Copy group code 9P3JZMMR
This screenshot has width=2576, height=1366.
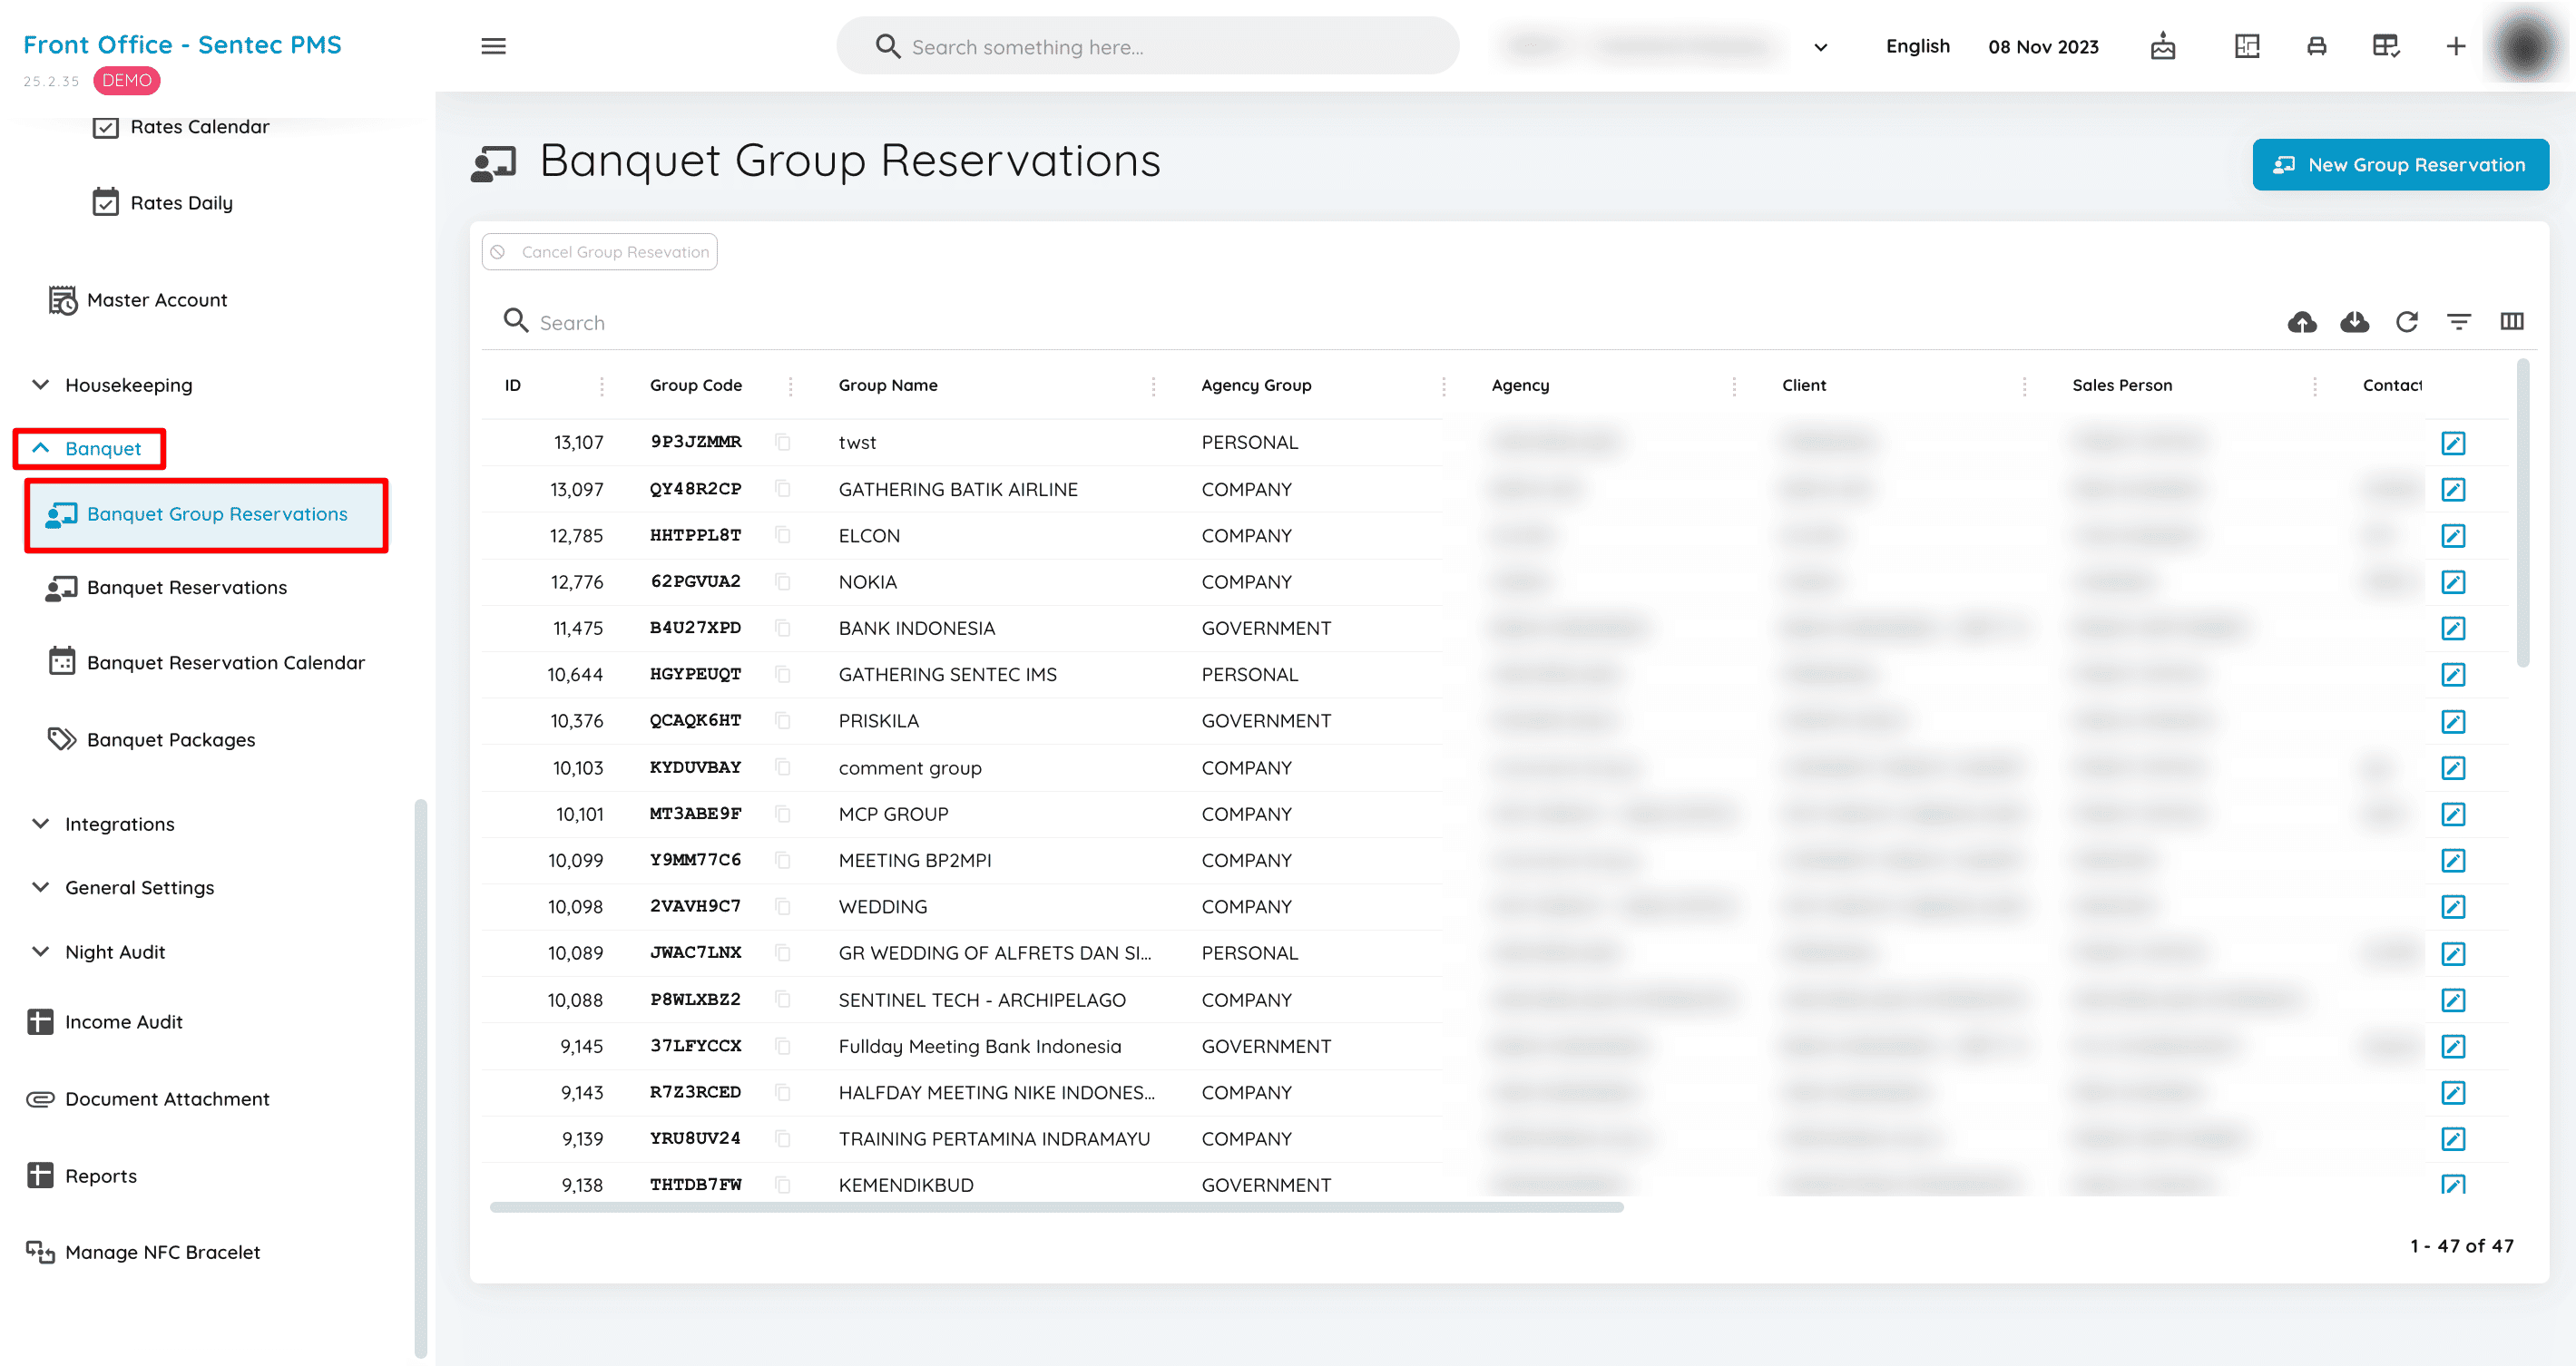pyautogui.click(x=782, y=442)
